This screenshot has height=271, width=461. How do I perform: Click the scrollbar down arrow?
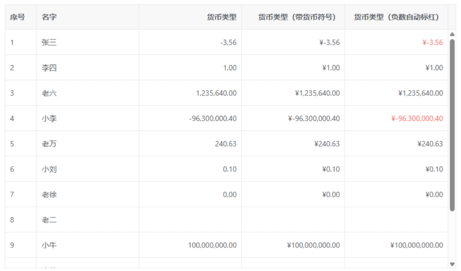pyautogui.click(x=452, y=264)
